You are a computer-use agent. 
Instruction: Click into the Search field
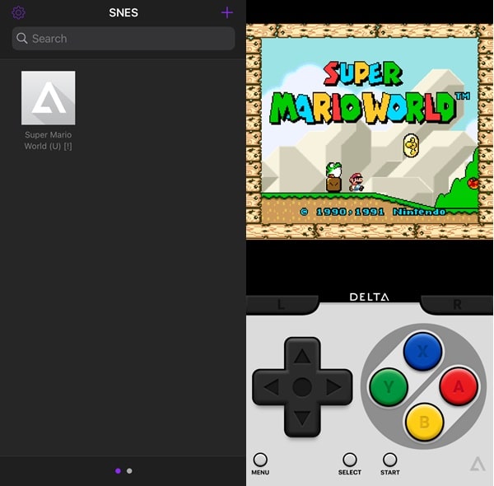tap(123, 39)
